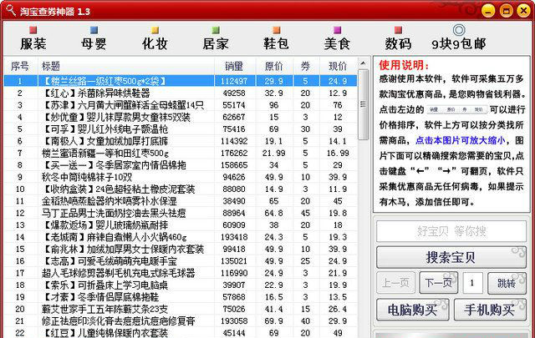Select row 【俞兆林】加绒加厚男女士保暖内衣套装
Viewport: 535px width, 338px height.
click(181, 249)
